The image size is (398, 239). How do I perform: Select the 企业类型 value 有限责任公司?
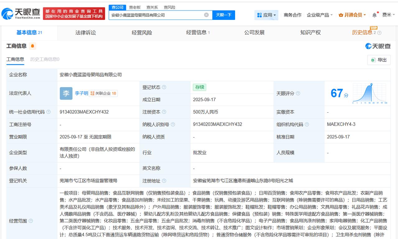pyautogui.click(x=97, y=153)
